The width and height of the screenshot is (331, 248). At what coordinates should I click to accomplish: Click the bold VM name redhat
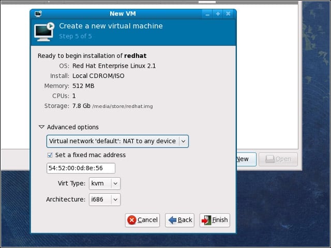point(136,56)
